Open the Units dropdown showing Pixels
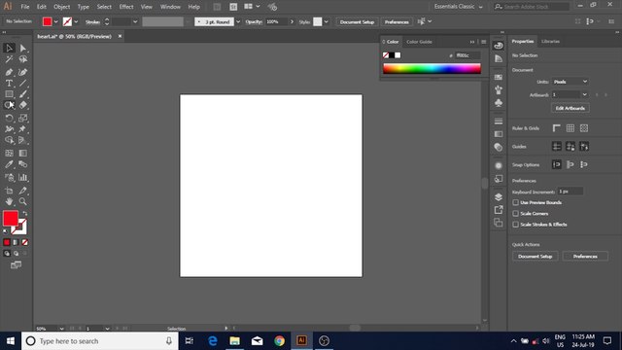The height and width of the screenshot is (350, 622). coord(570,82)
